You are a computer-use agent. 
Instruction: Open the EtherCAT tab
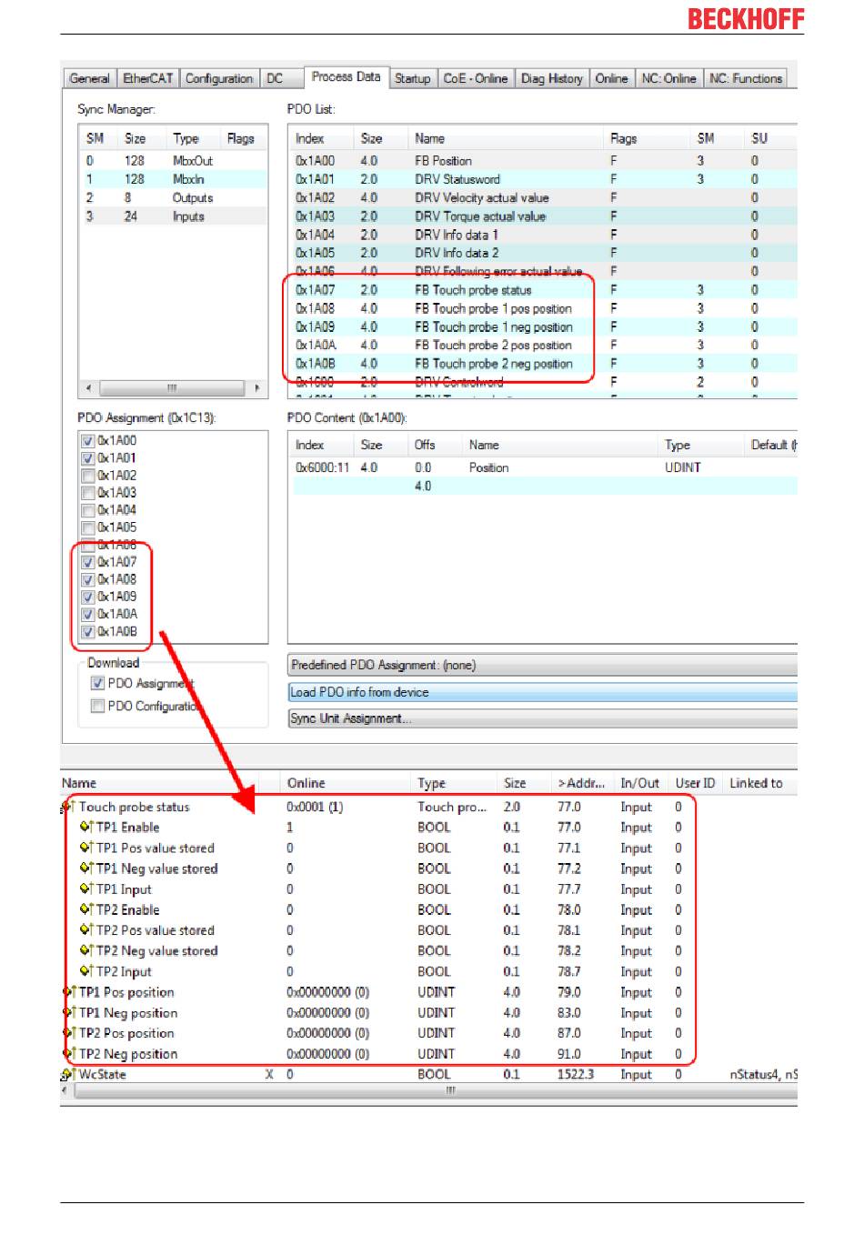(x=148, y=78)
